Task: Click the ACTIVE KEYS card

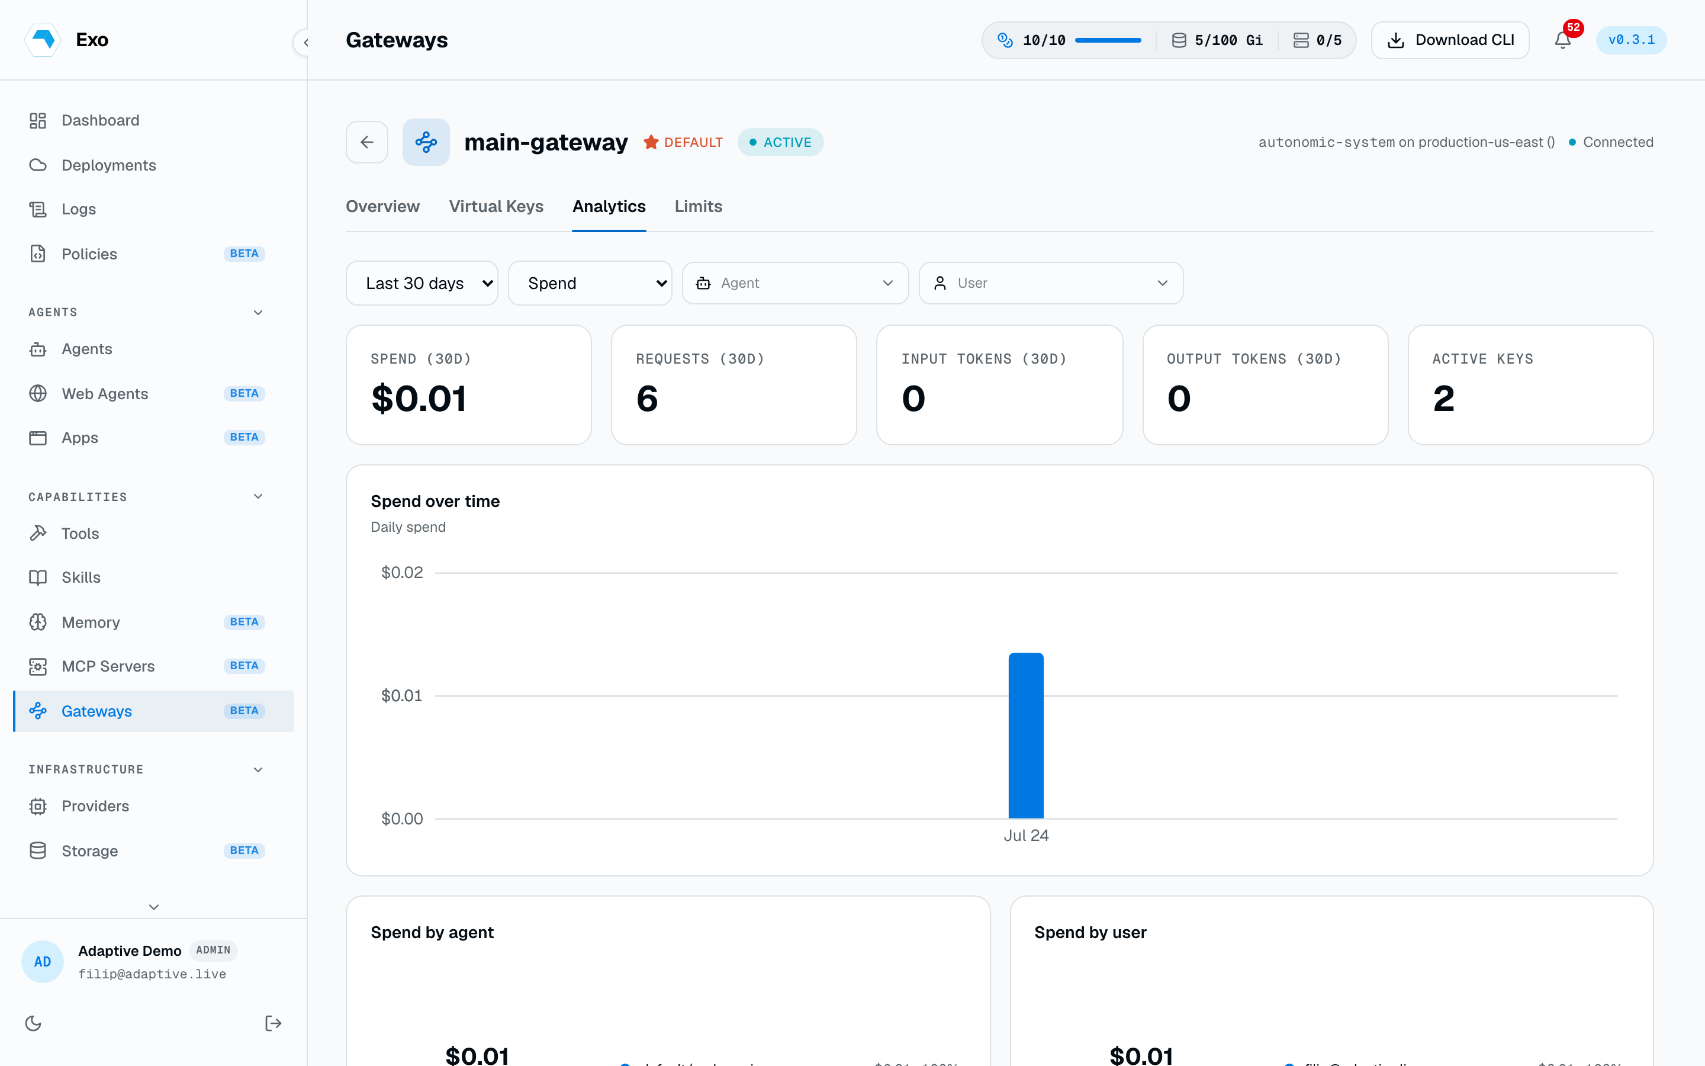Action: pyautogui.click(x=1530, y=385)
